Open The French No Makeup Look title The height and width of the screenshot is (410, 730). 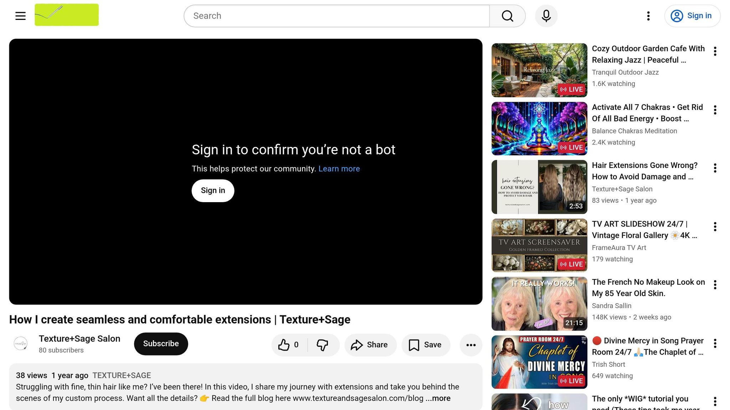[x=648, y=288]
